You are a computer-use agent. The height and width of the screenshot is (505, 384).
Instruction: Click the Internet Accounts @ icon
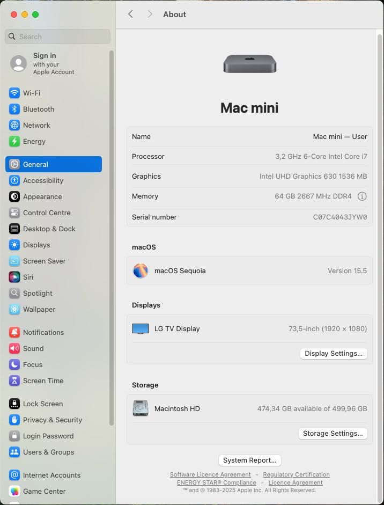(14, 475)
